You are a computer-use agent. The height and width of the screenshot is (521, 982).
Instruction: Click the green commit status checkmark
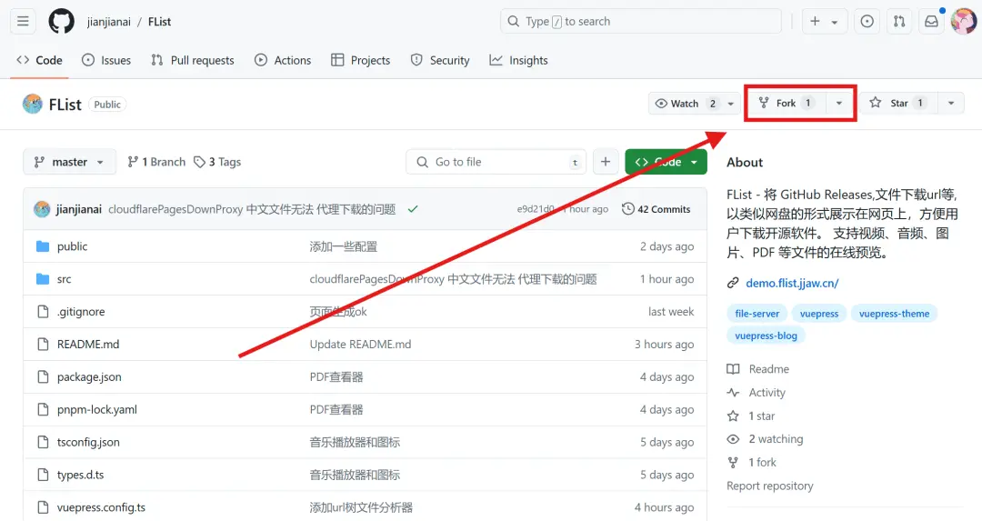(413, 209)
